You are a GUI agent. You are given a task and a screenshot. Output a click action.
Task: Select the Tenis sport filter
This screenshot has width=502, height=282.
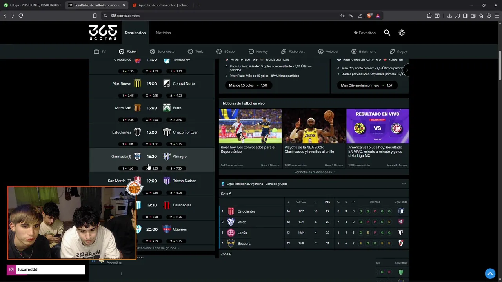tap(195, 51)
